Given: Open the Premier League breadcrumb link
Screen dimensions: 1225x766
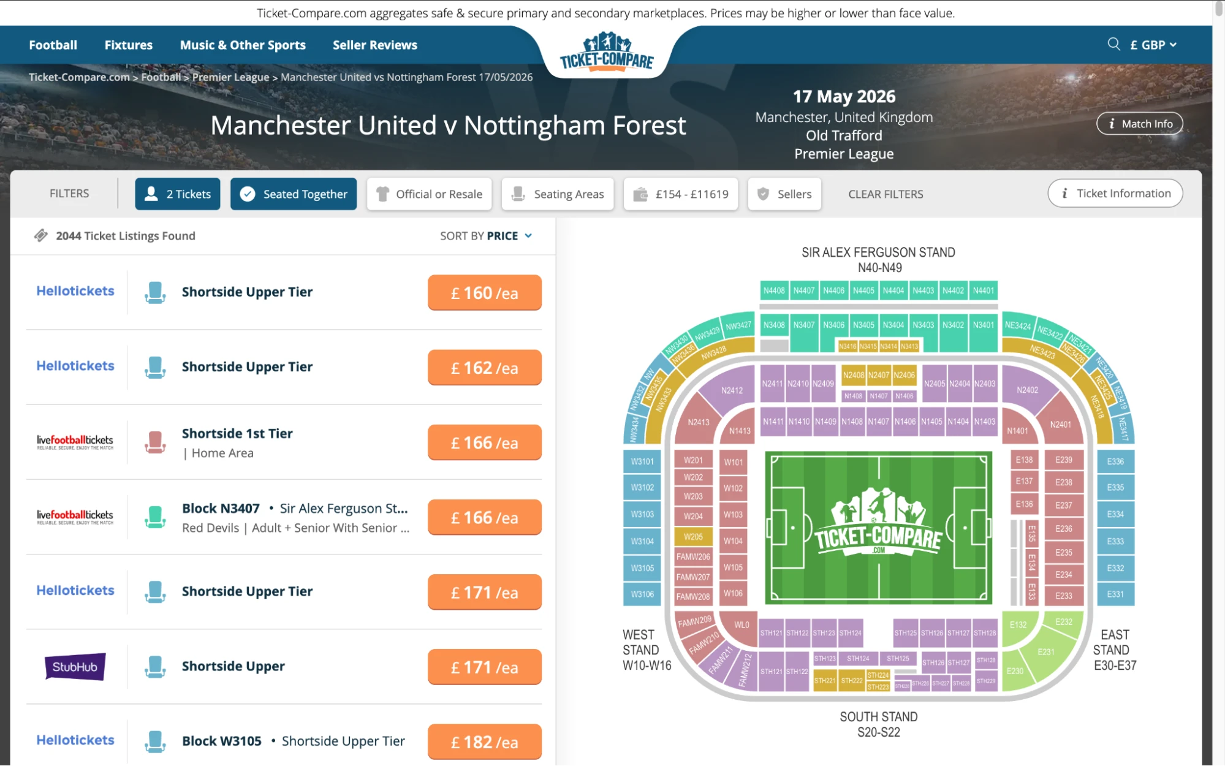Looking at the screenshot, I should 230,77.
